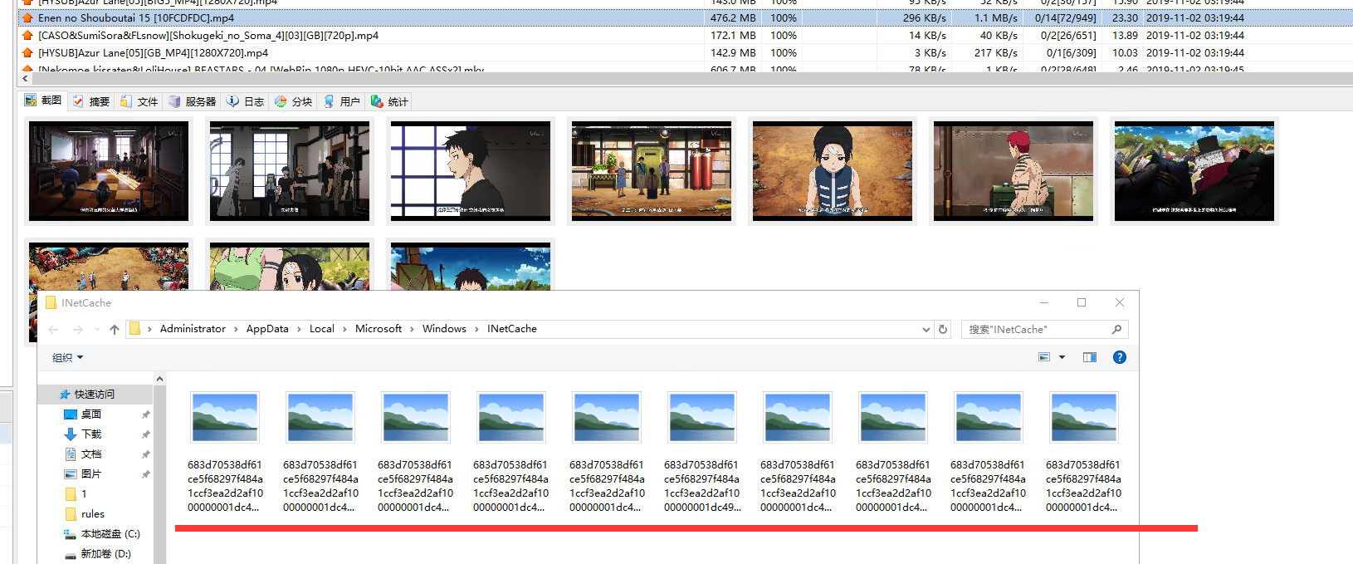Expand the chevron after Administrator breadcrumb

coord(236,330)
